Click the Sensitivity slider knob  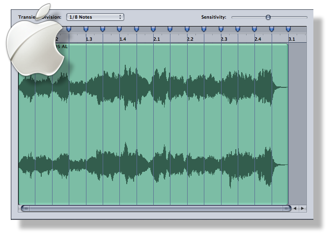tap(268, 17)
